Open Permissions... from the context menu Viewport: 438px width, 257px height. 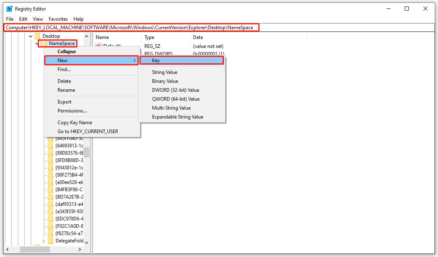click(91, 111)
